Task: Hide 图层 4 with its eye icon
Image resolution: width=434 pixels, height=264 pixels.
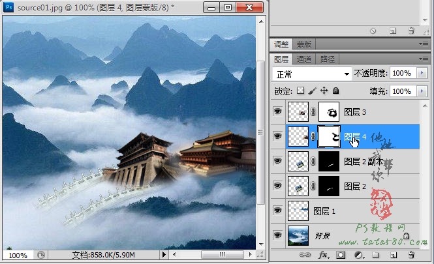Action: tap(277, 136)
